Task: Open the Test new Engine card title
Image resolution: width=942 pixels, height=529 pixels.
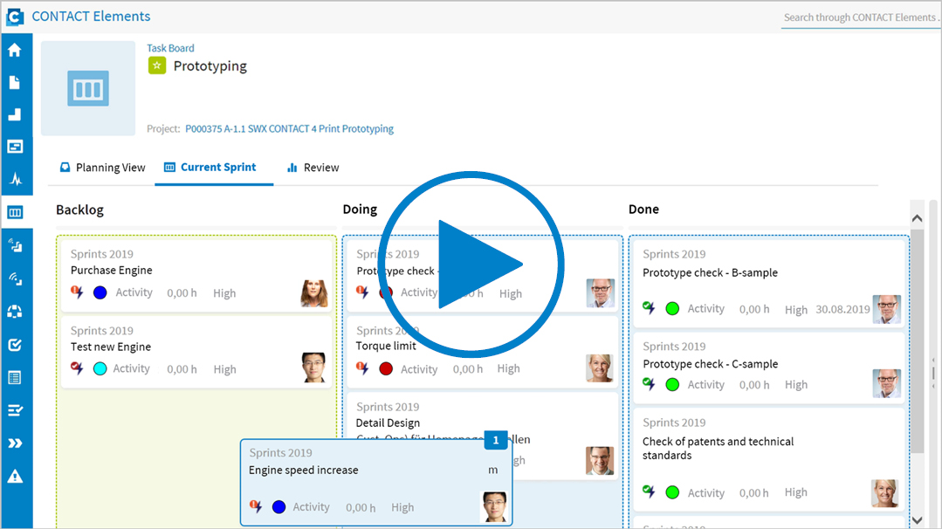Action: [x=111, y=347]
